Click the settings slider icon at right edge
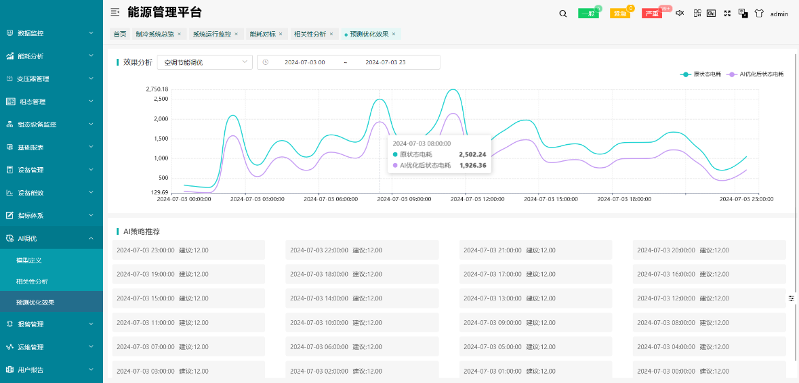This screenshot has height=383, width=799. [x=791, y=298]
